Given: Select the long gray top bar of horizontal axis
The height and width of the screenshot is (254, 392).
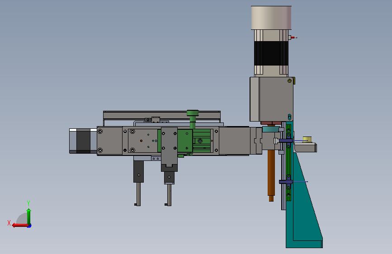Looking at the screenshot, I should tap(162, 115).
